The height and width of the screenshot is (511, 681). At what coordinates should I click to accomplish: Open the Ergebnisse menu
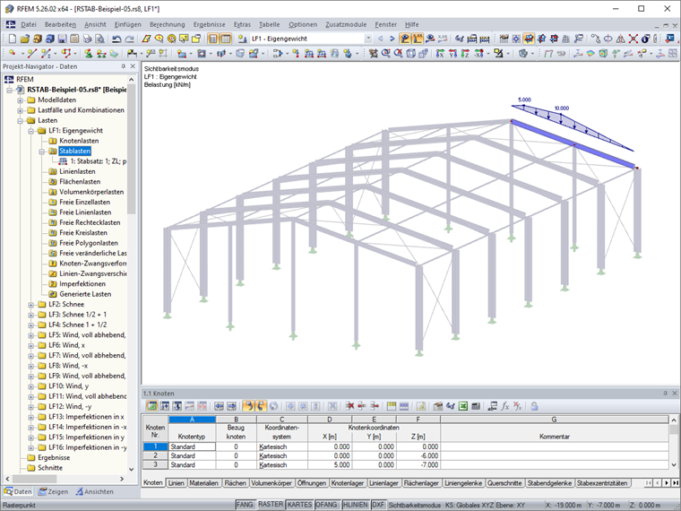pos(210,24)
